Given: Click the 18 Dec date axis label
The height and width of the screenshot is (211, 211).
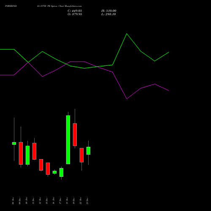Looking at the screenshot, I should (67, 201).
